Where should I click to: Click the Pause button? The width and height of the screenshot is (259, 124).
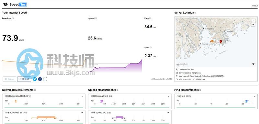[x=9, y=79]
